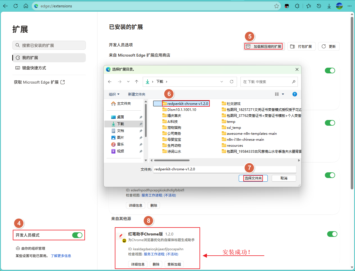
Task: Open browser History icon
Action: (x=319, y=6)
